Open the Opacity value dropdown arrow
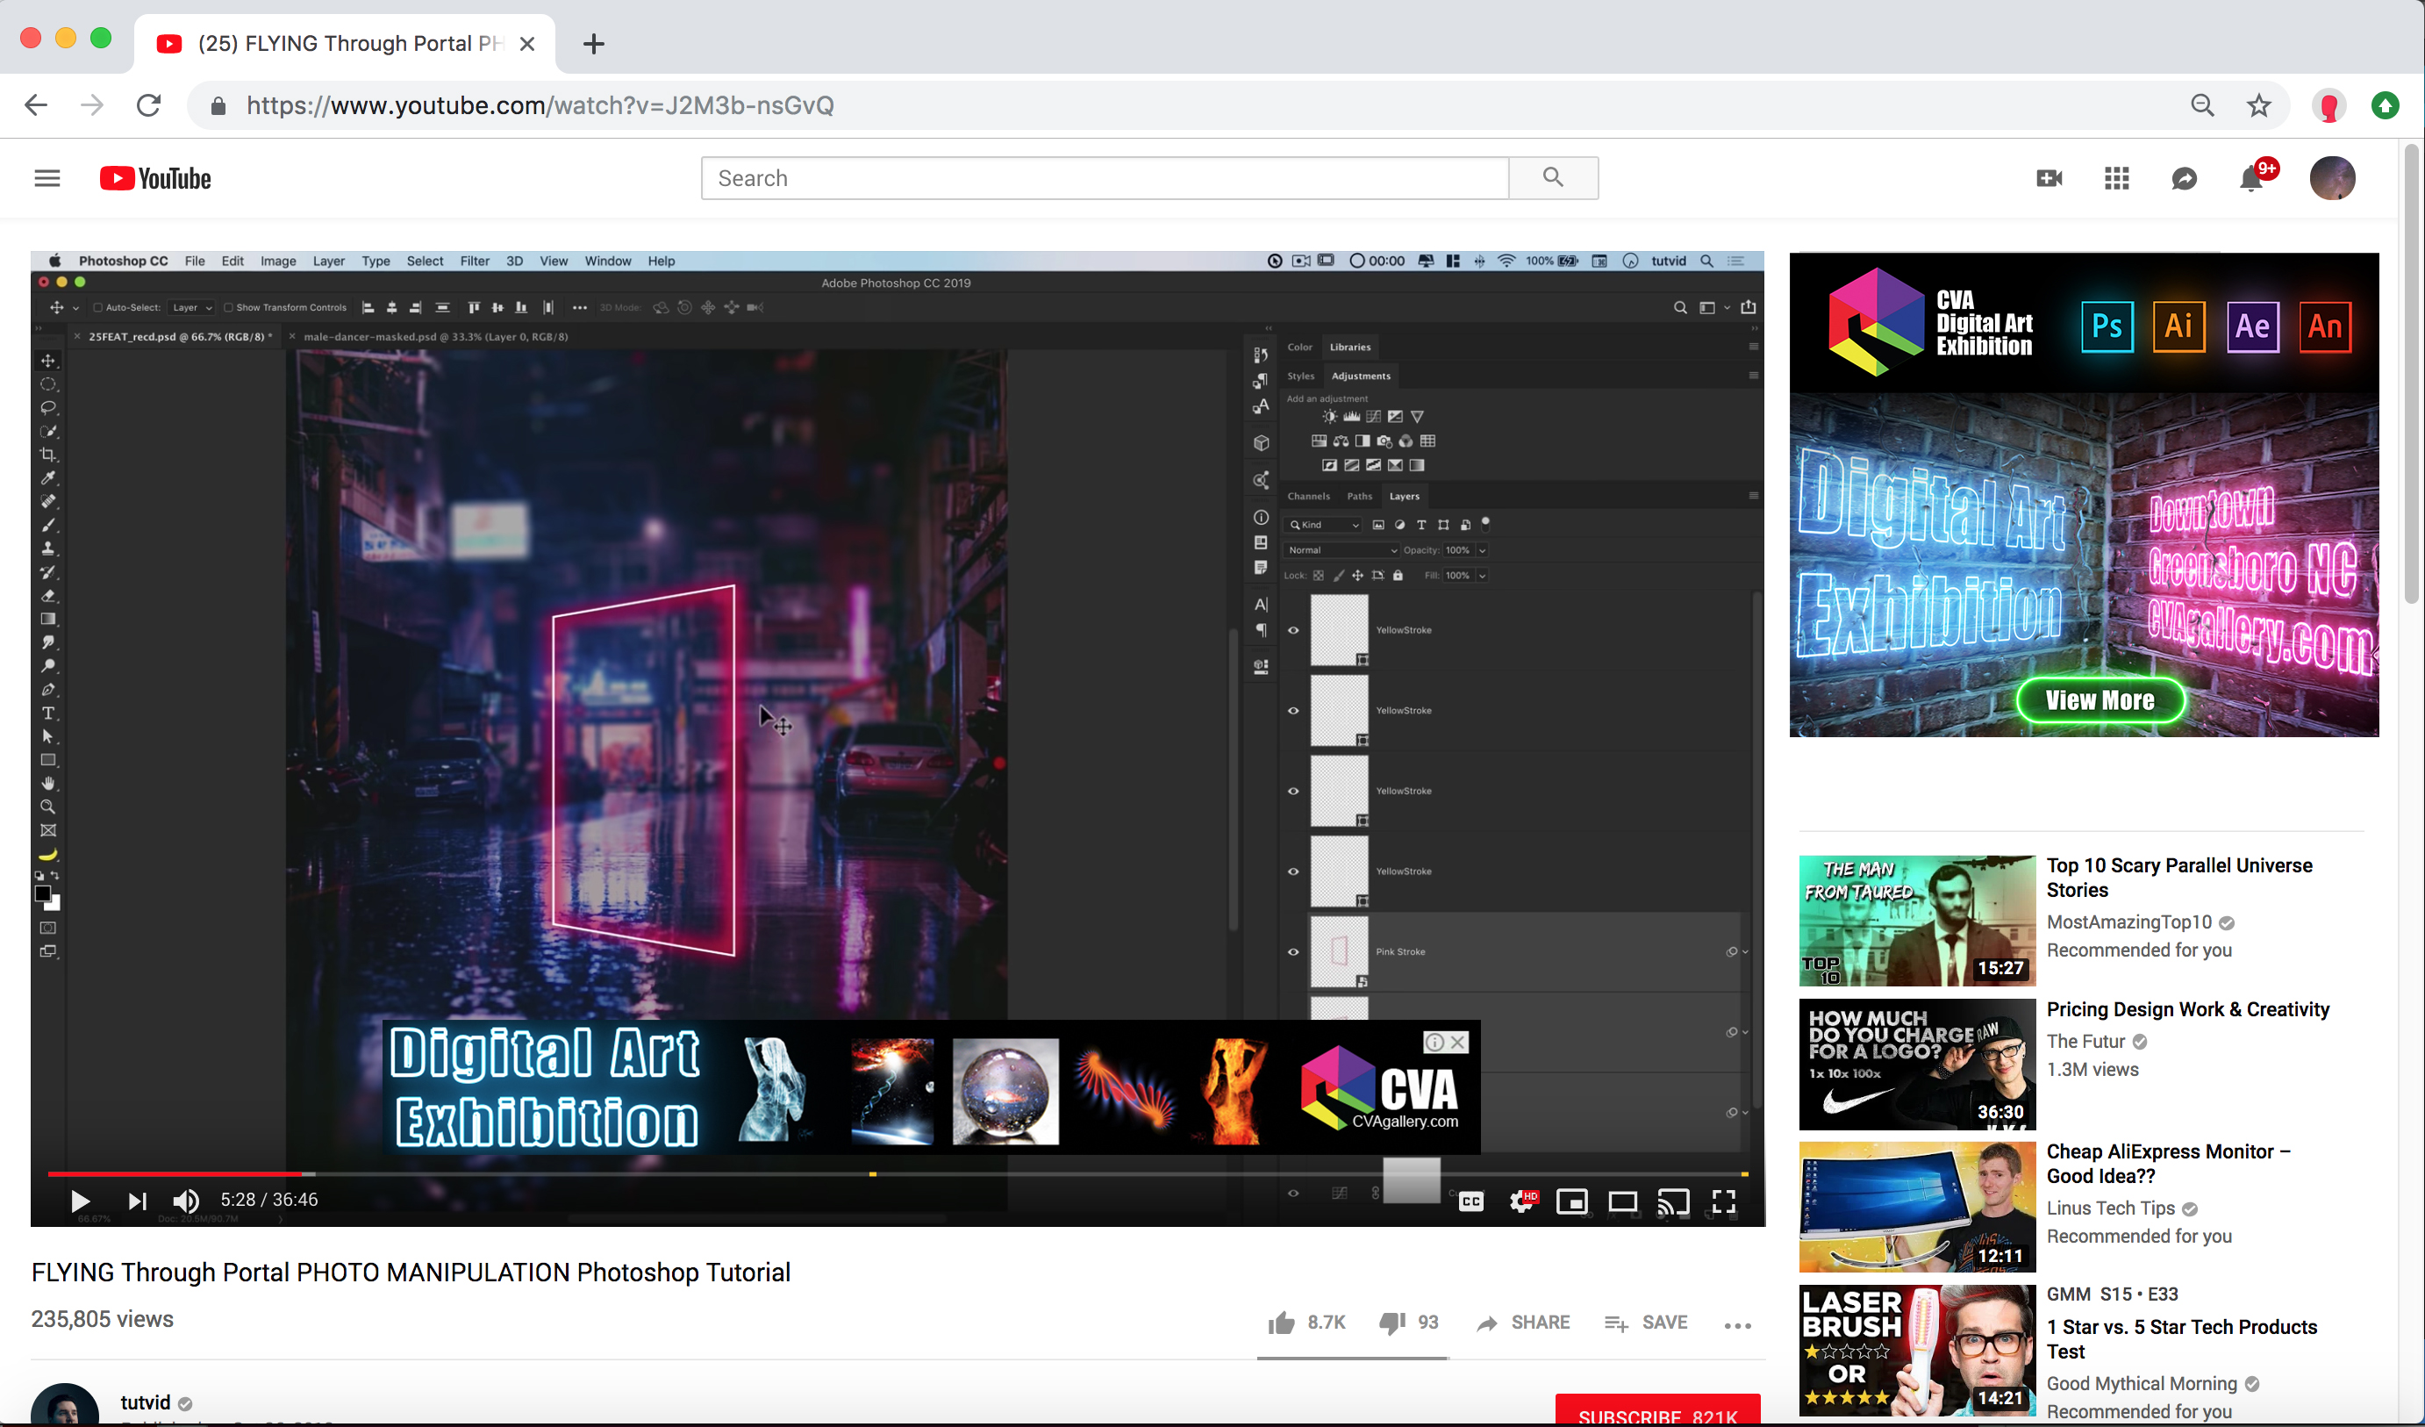2425x1427 pixels. [x=1482, y=549]
